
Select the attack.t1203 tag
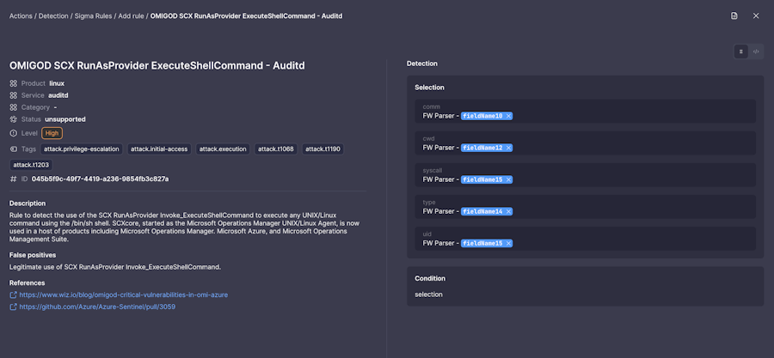[31, 165]
